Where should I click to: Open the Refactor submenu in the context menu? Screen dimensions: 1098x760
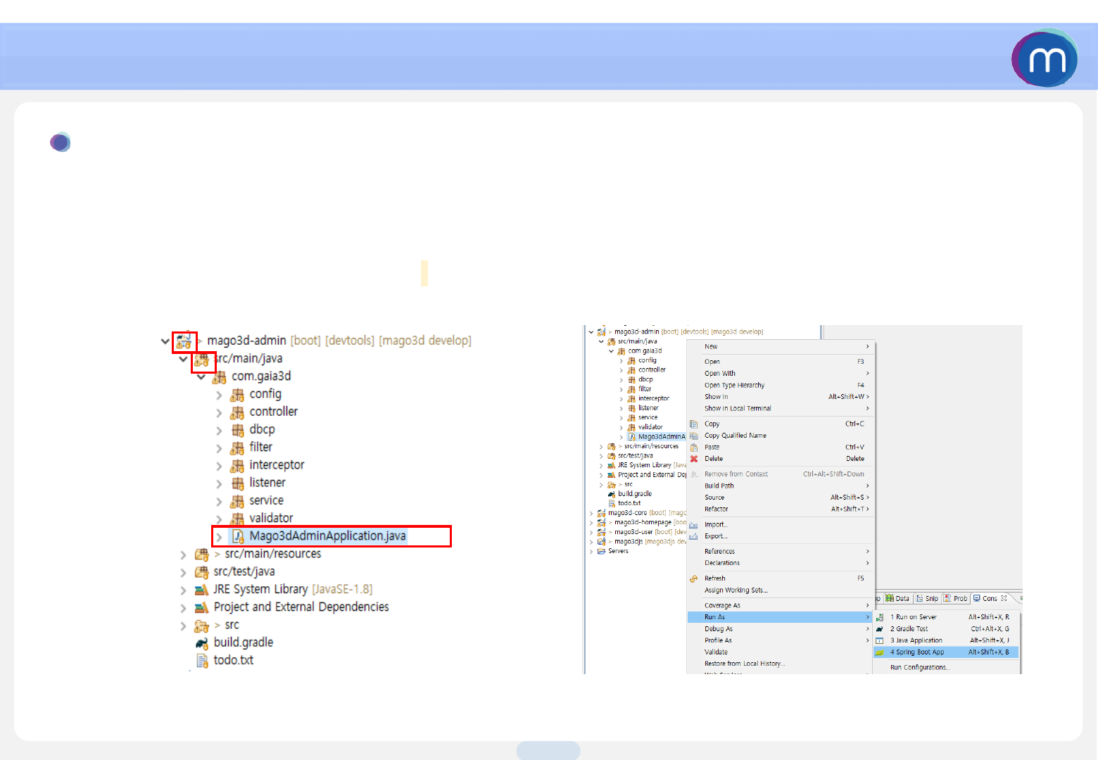click(x=781, y=509)
